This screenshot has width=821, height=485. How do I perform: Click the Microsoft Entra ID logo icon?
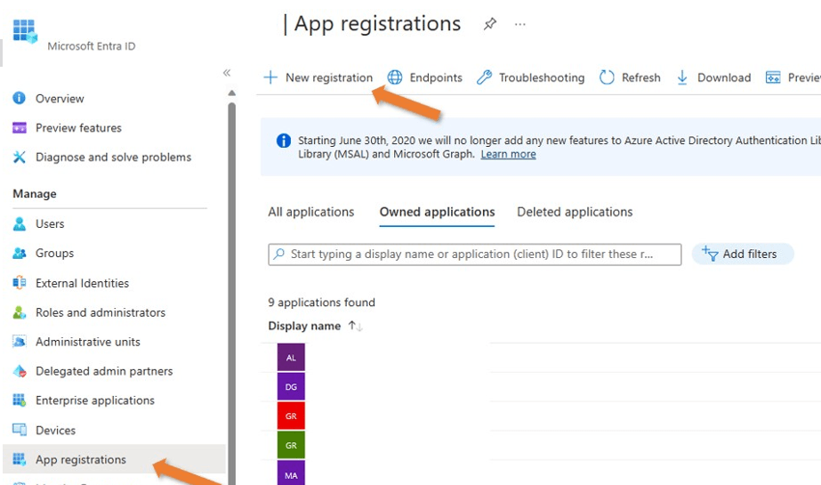(25, 30)
